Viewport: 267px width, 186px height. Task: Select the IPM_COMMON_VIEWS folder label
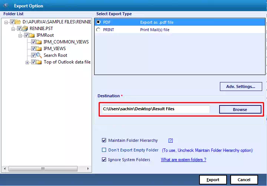66,42
